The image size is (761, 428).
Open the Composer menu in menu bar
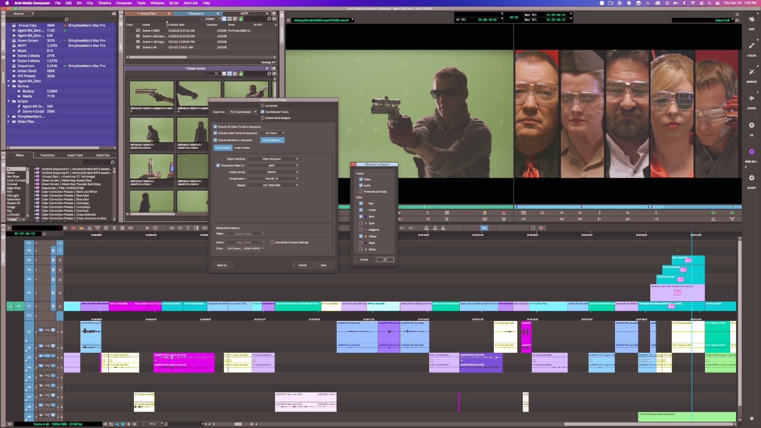[124, 3]
